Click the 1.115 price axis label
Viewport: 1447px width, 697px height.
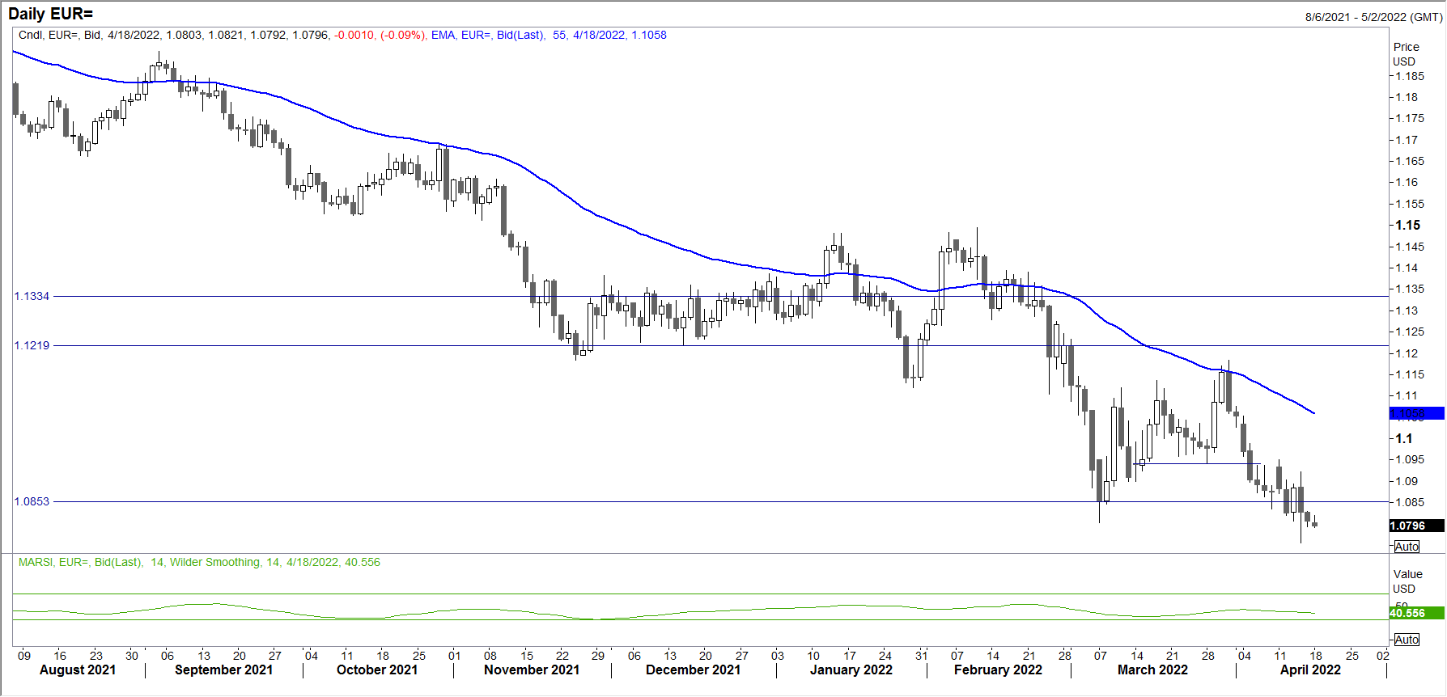click(x=1410, y=374)
